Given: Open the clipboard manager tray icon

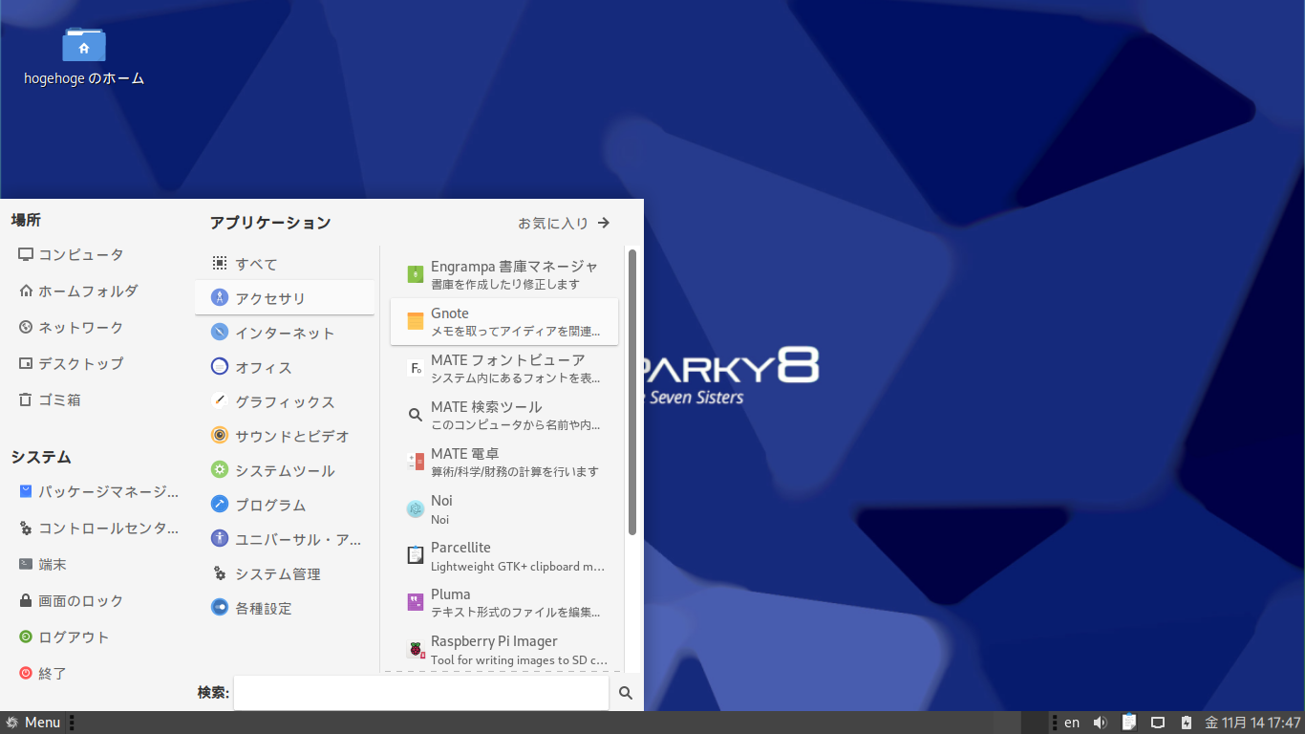Looking at the screenshot, I should pos(1128,723).
